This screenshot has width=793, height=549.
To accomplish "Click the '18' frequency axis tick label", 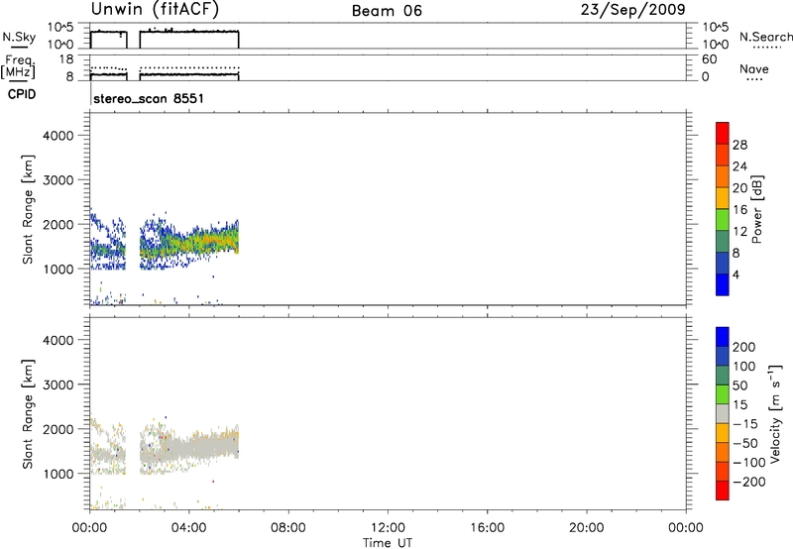I will (66, 59).
